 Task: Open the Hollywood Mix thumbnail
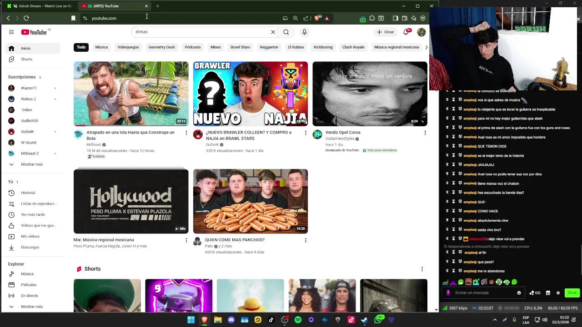pos(131,201)
